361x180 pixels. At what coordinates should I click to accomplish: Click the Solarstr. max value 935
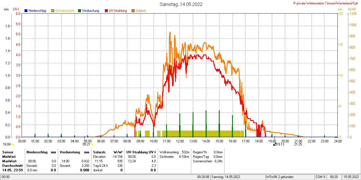click(120, 161)
